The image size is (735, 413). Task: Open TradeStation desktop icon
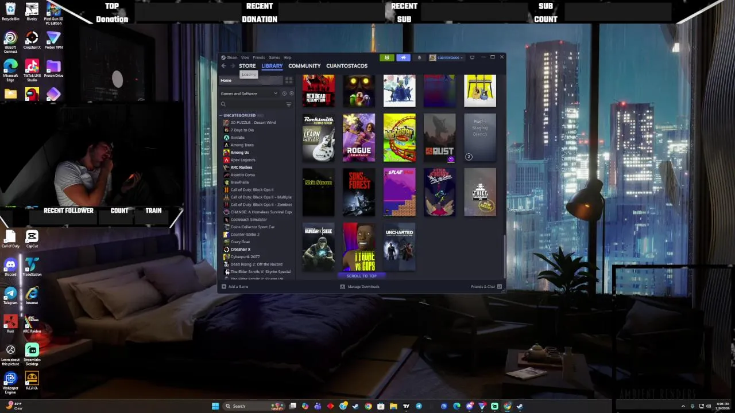pos(32,267)
